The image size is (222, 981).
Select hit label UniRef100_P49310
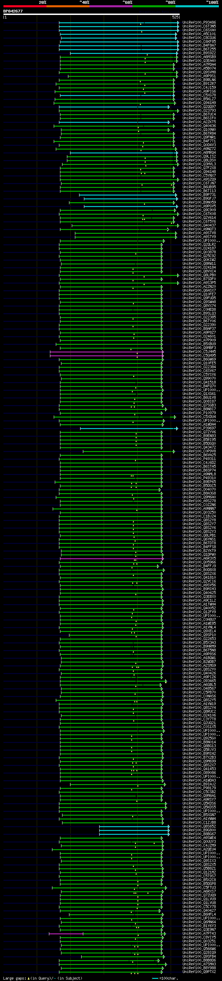point(199,478)
